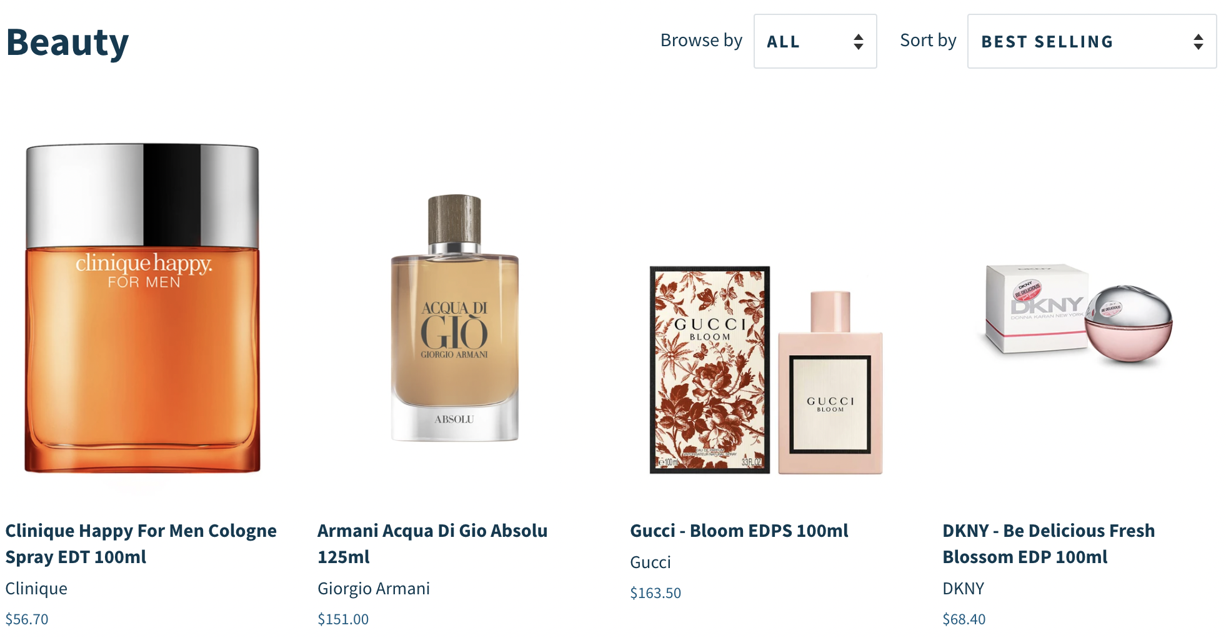Open the Clinique Happy For Men product image

pos(142,308)
